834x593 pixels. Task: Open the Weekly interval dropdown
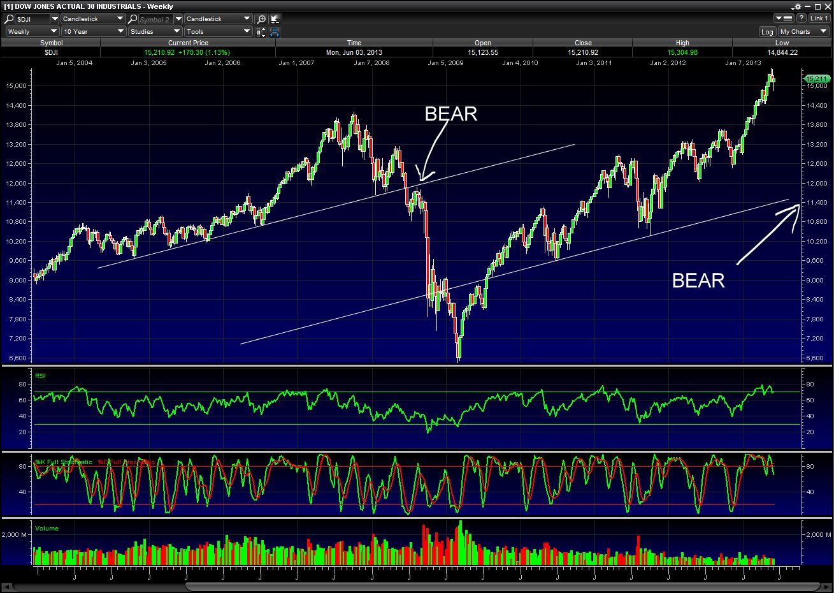tap(32, 31)
